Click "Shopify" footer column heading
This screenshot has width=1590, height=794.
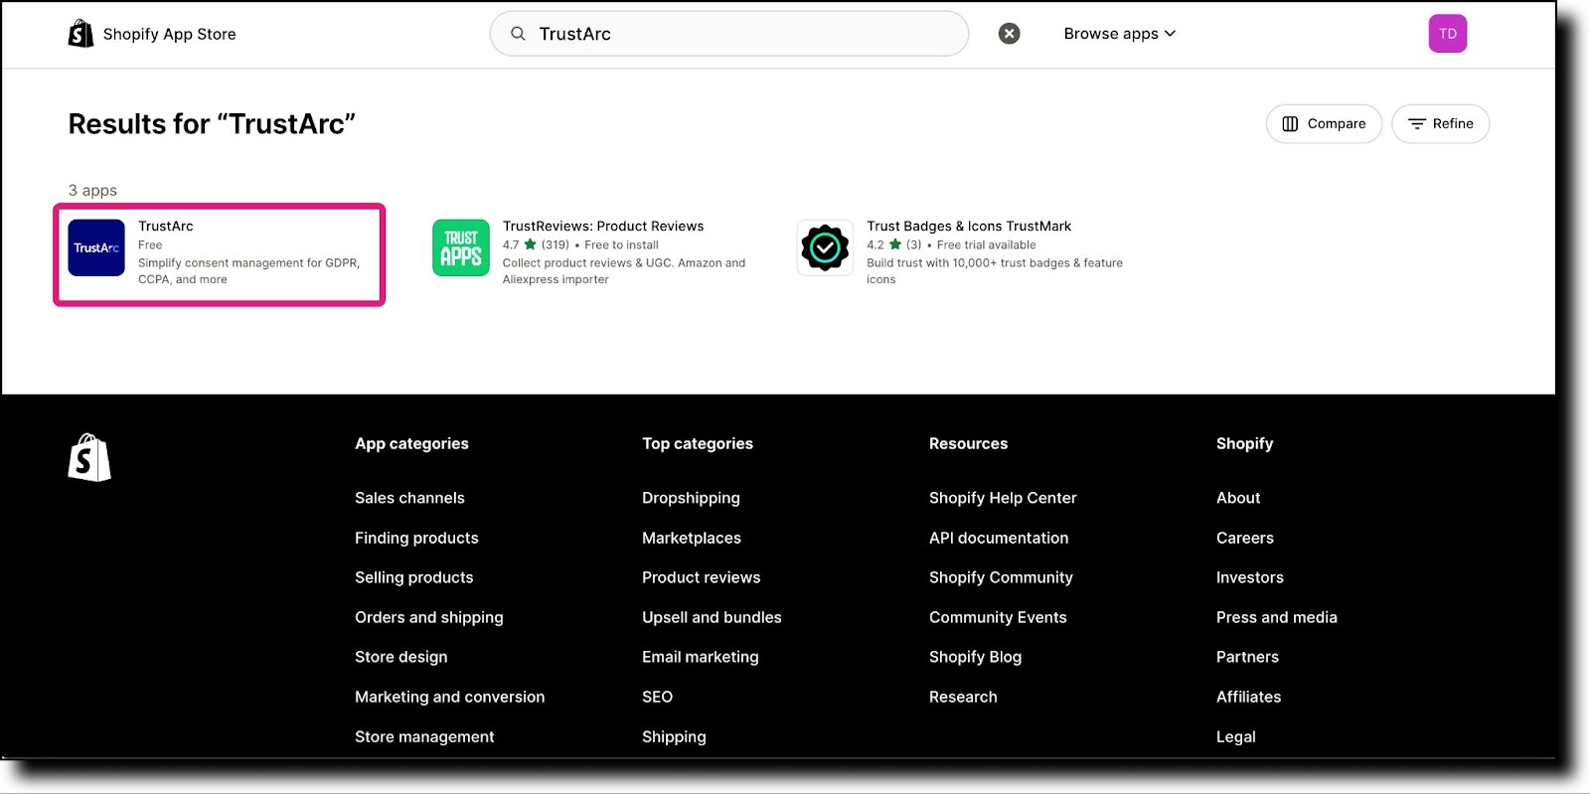click(x=1244, y=444)
